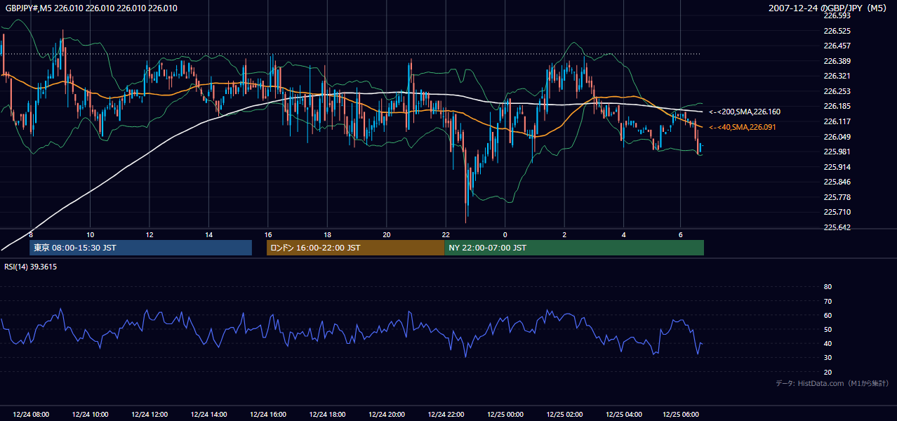This screenshot has height=421, width=897.
Task: Click hour label 4 under the price chart
Action: click(x=623, y=234)
